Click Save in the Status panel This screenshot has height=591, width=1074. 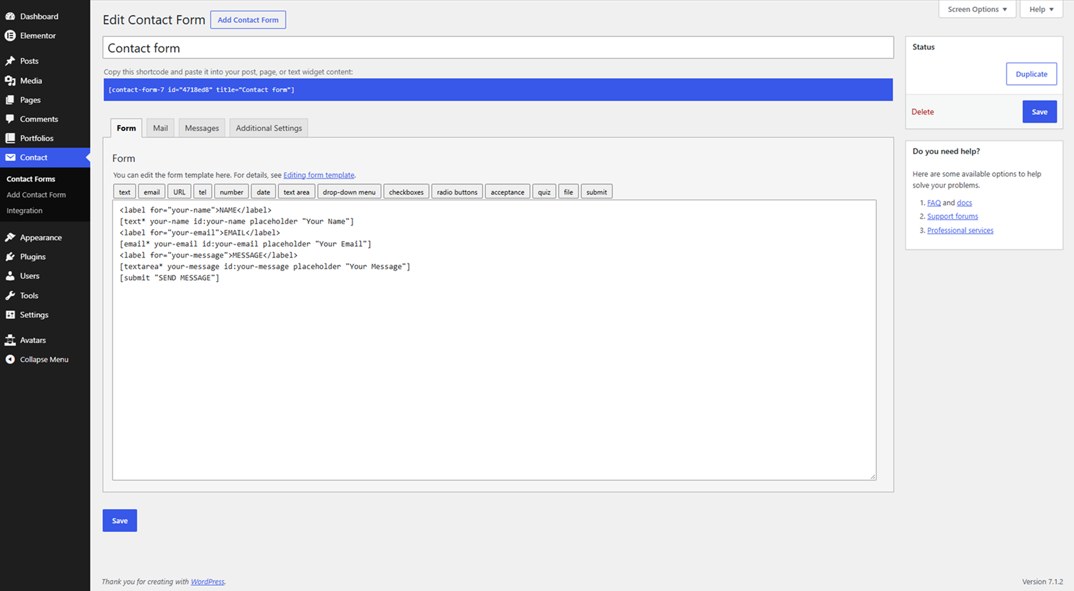coord(1040,112)
